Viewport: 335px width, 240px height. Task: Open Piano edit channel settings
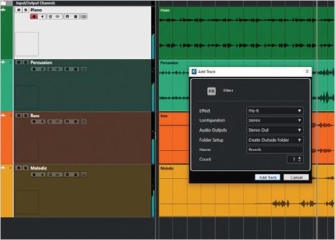click(x=50, y=16)
